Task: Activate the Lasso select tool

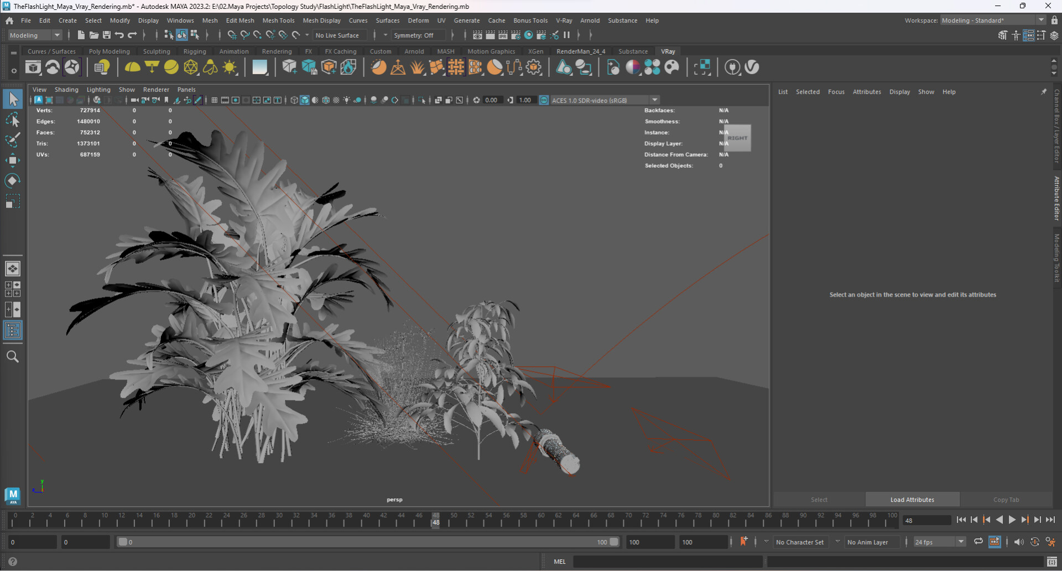Action: click(x=12, y=120)
